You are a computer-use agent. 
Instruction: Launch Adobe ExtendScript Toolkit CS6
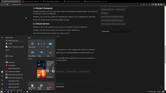(x=16, y=75)
